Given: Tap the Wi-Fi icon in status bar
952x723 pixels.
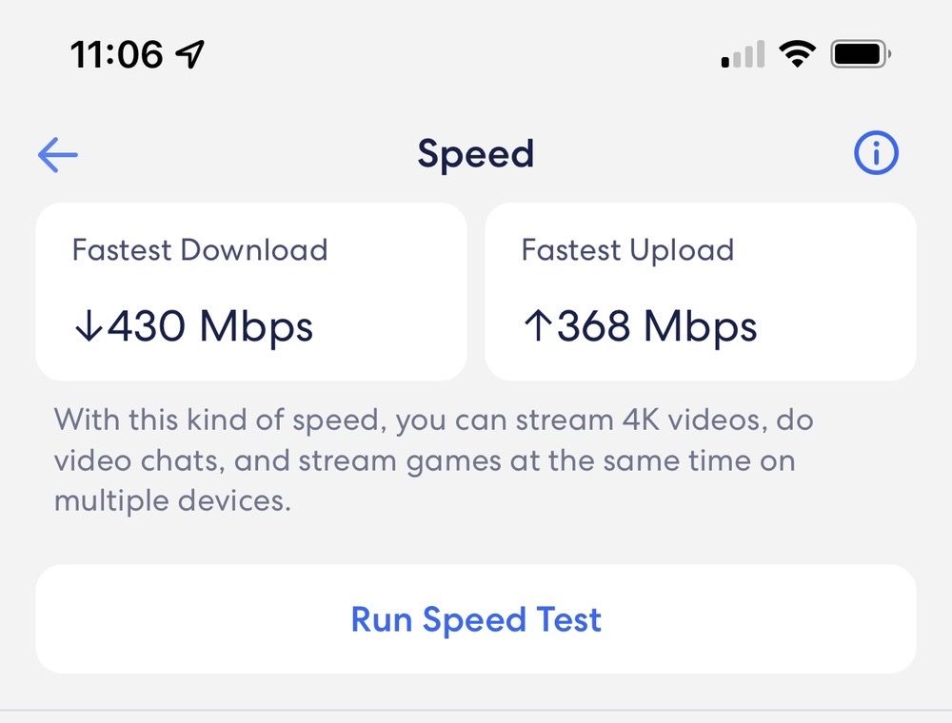Looking at the screenshot, I should [x=797, y=54].
